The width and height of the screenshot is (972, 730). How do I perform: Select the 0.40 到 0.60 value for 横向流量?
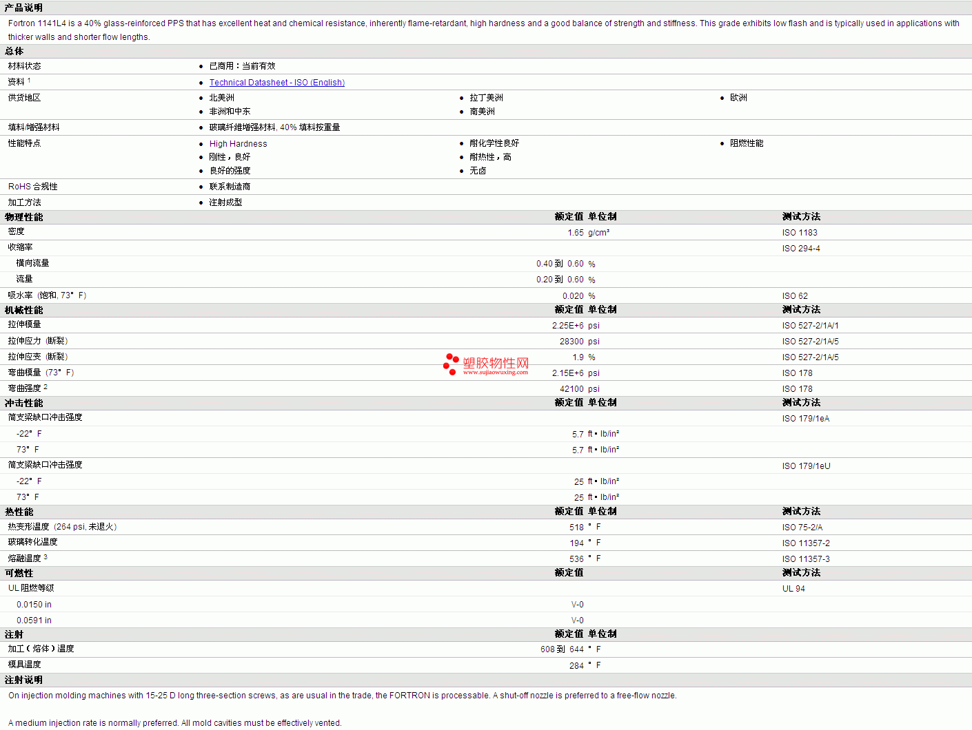point(560,264)
